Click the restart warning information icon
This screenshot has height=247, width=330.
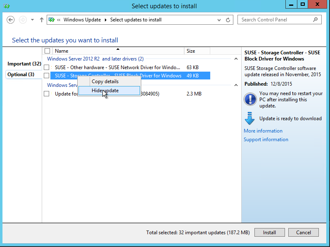pos(250,99)
